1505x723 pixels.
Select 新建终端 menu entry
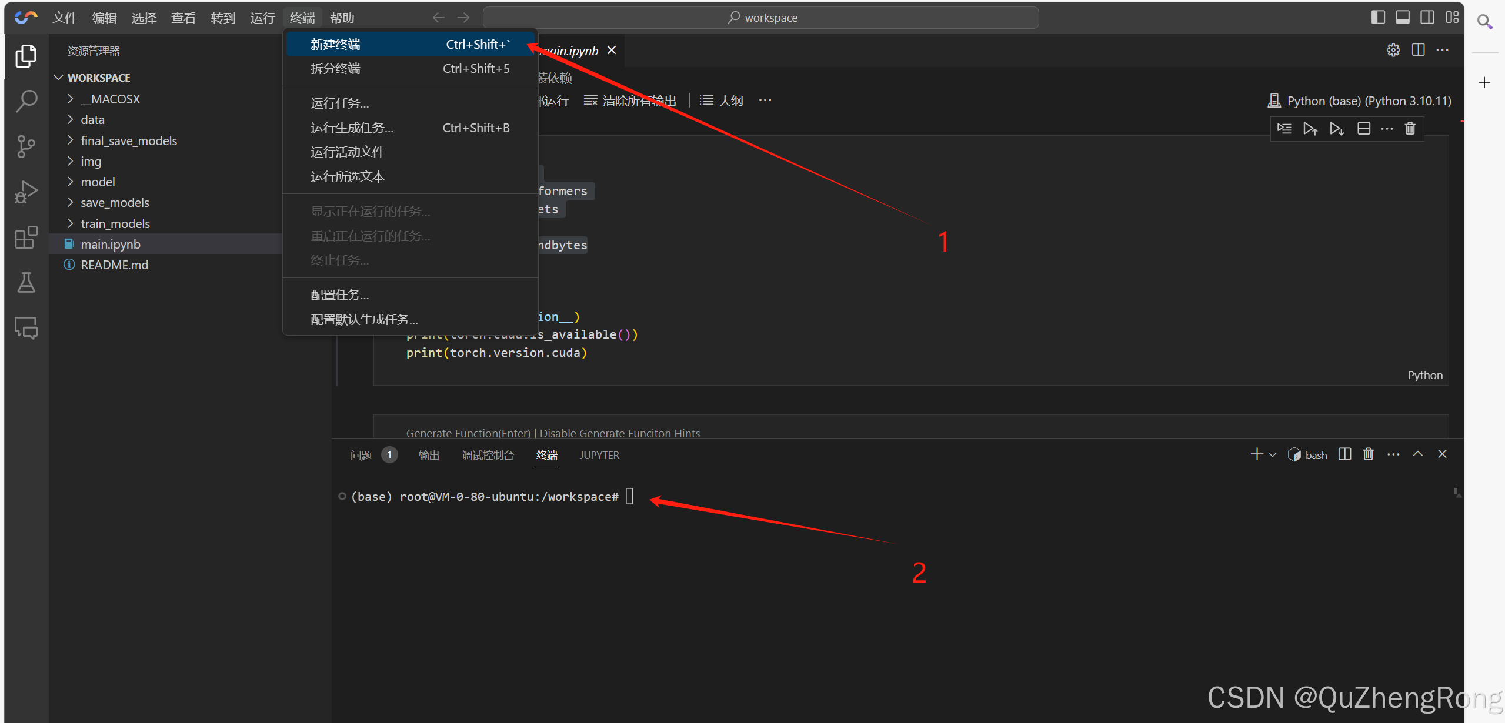tap(335, 45)
